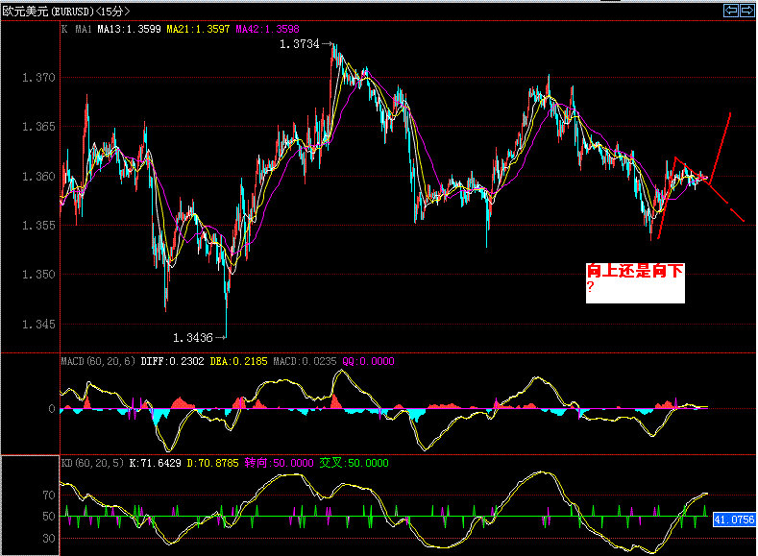Screen dimensions: 758x556
Task: Click the 1.360 price axis label
Action: (38, 177)
